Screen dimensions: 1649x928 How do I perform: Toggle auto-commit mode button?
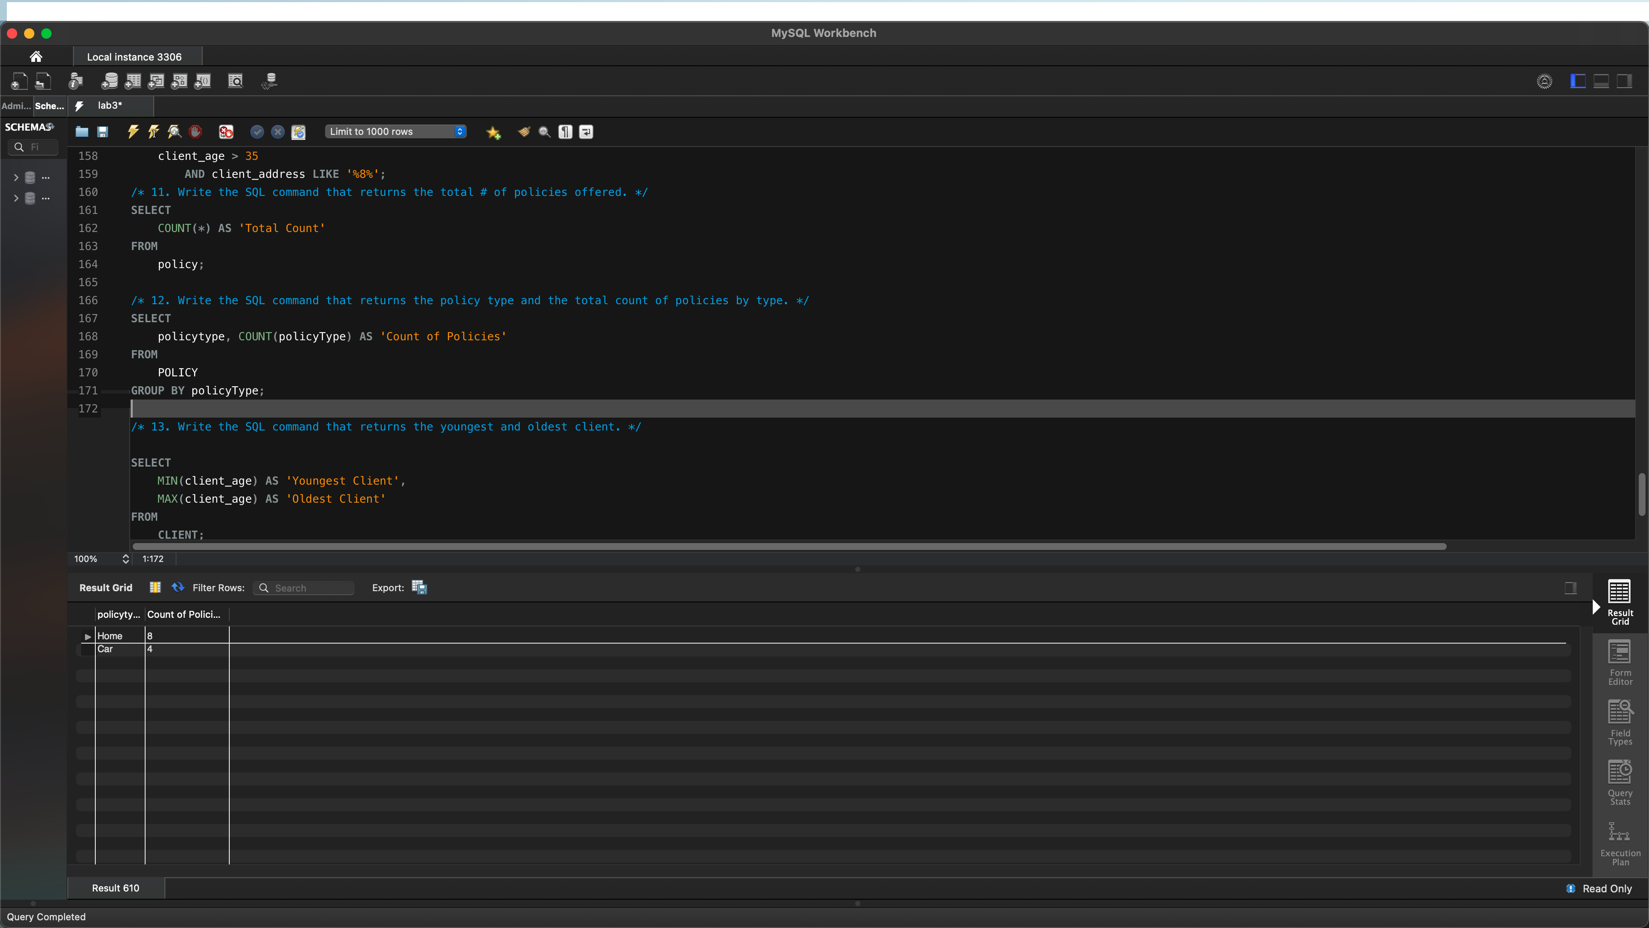(x=298, y=132)
